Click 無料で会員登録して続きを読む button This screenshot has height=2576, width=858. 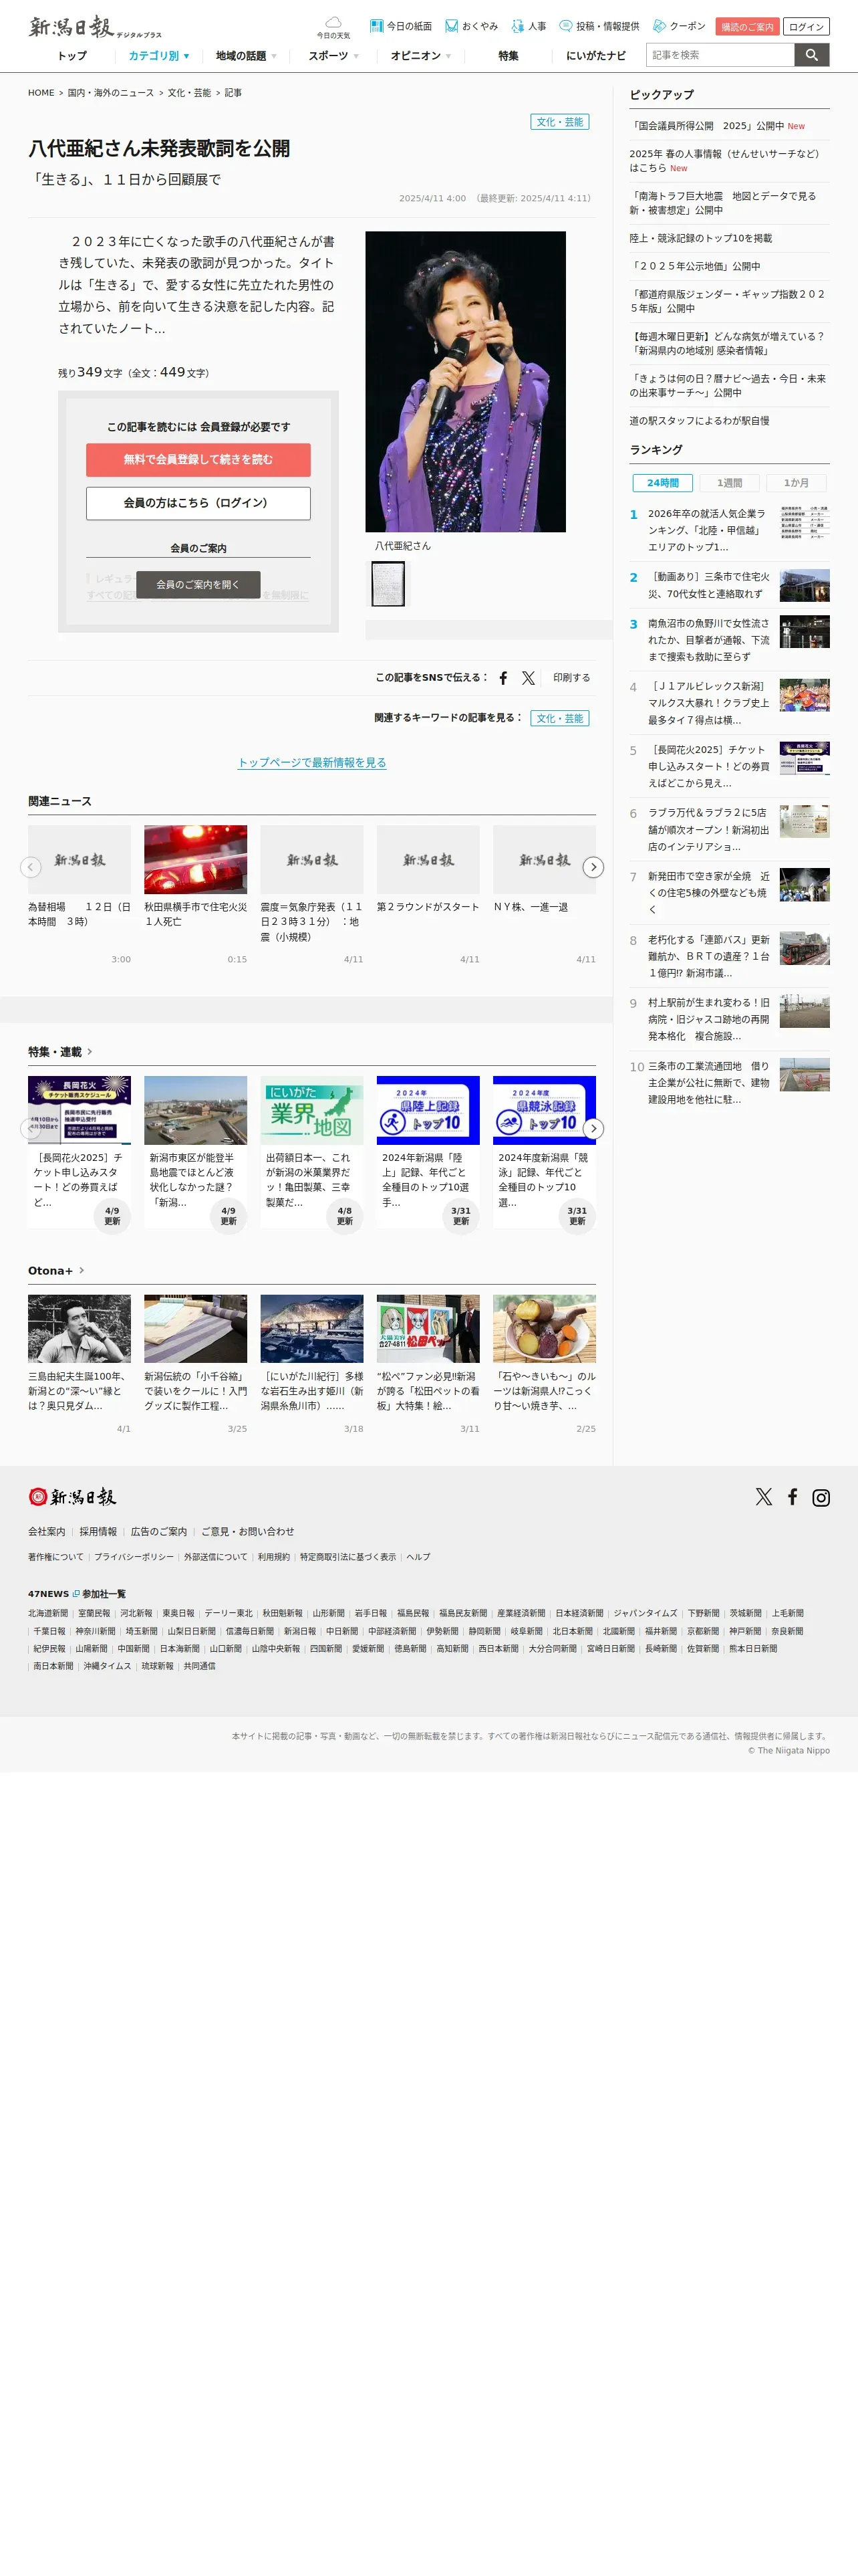[x=198, y=460]
